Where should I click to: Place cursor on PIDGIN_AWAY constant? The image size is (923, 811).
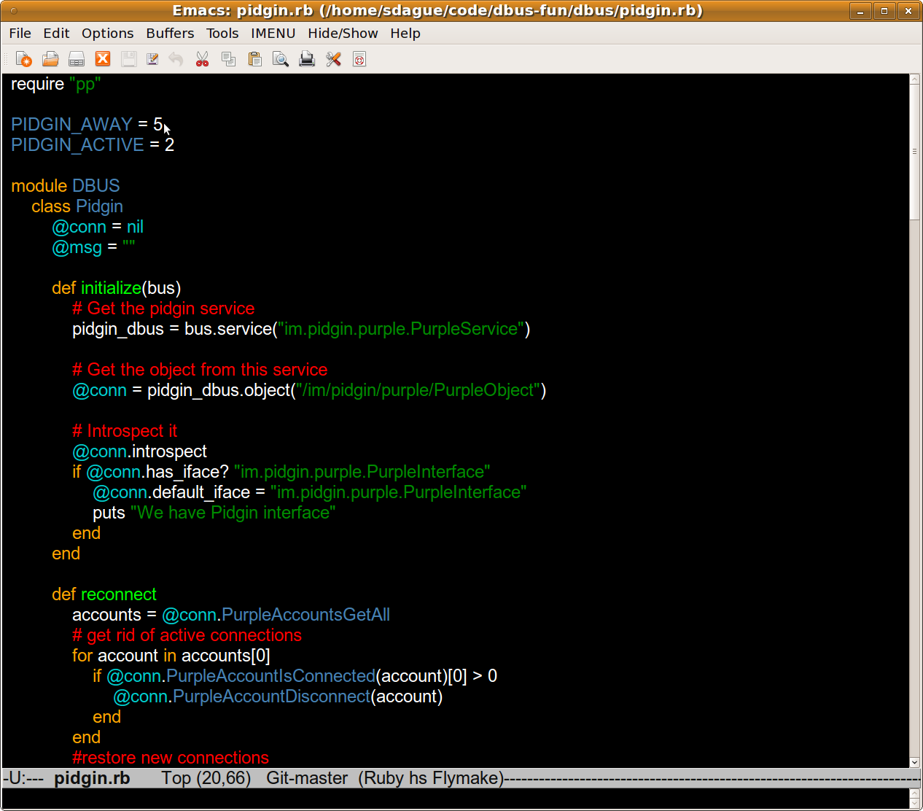(71, 125)
